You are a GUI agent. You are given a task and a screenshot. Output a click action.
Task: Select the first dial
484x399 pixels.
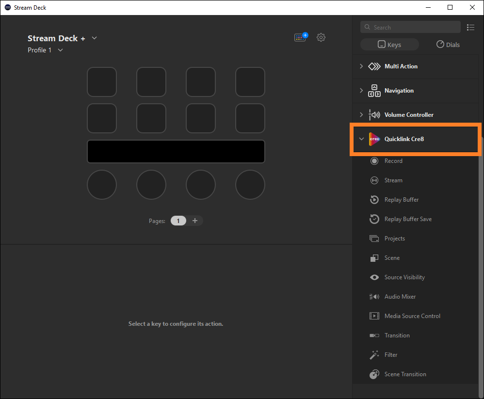point(102,185)
